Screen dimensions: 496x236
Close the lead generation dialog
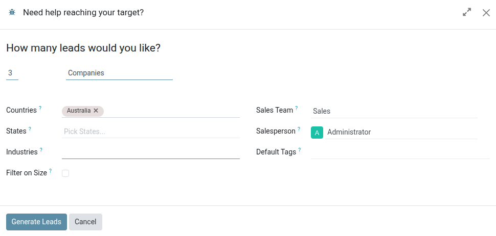[486, 12]
